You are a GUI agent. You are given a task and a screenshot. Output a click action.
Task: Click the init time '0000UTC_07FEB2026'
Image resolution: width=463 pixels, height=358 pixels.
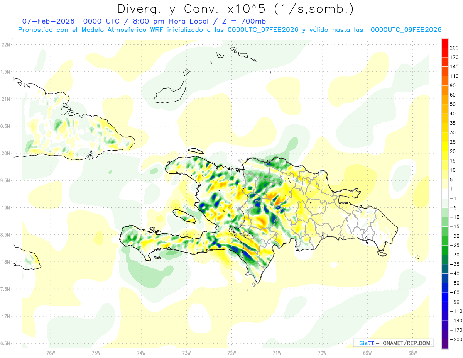pyautogui.click(x=262, y=30)
